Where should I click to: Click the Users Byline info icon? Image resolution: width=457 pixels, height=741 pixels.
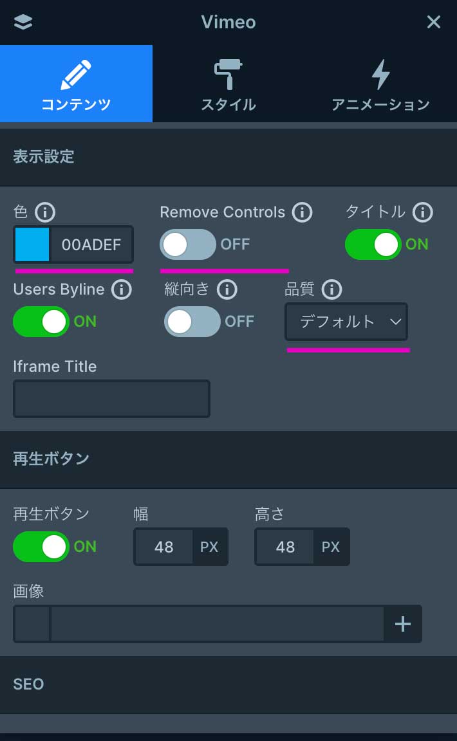121,289
